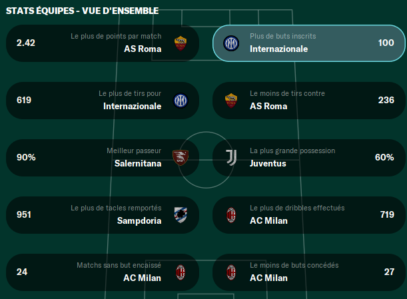The width and height of the screenshot is (407, 299).
Task: Open the Le plus de points par match card
Action: click(x=103, y=43)
